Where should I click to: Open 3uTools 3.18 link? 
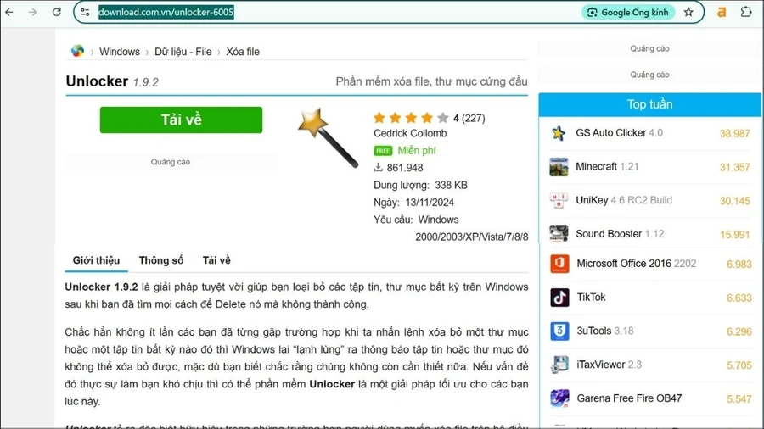tap(605, 331)
